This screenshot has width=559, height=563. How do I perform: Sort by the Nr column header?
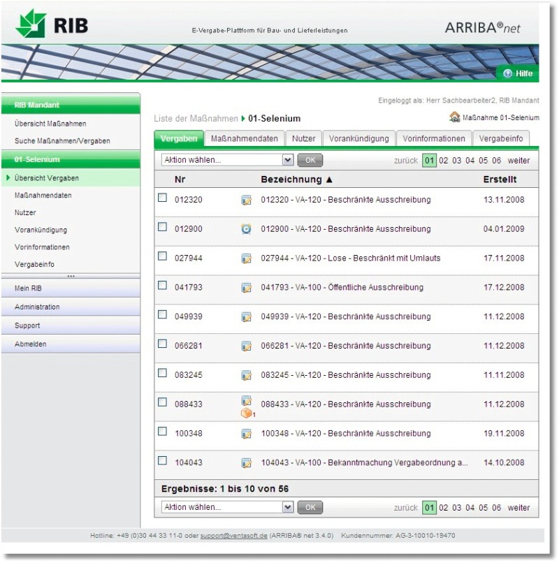click(x=180, y=180)
